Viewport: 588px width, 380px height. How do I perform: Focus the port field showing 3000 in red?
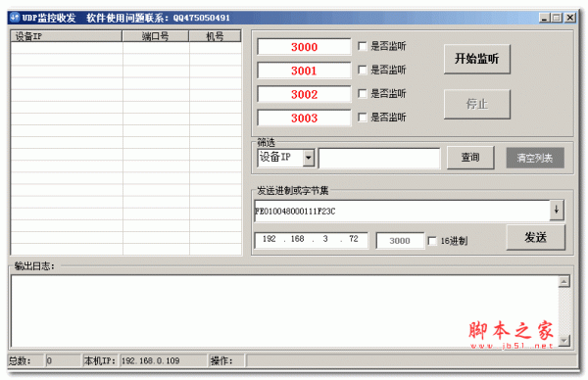pyautogui.click(x=304, y=47)
